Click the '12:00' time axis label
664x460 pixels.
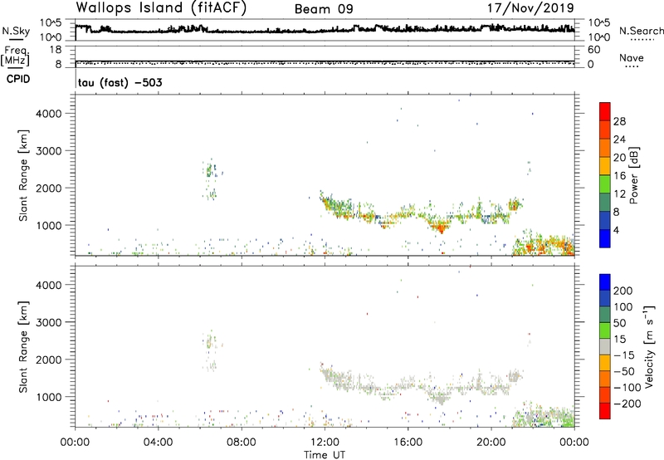[325, 443]
